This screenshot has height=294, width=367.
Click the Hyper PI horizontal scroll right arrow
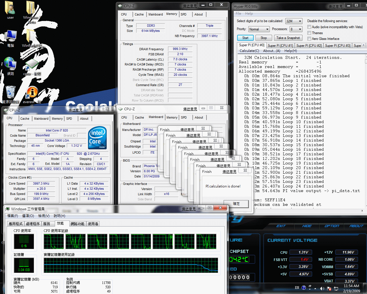pos(362,210)
